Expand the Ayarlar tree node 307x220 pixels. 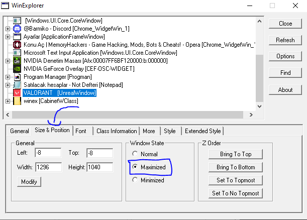pyautogui.click(x=8, y=37)
